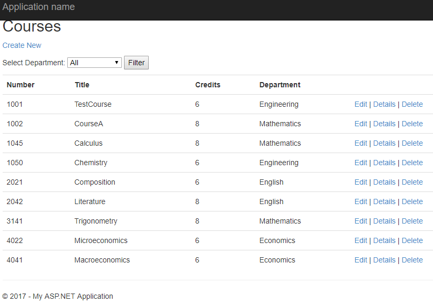View Details for Calculus

click(384, 143)
